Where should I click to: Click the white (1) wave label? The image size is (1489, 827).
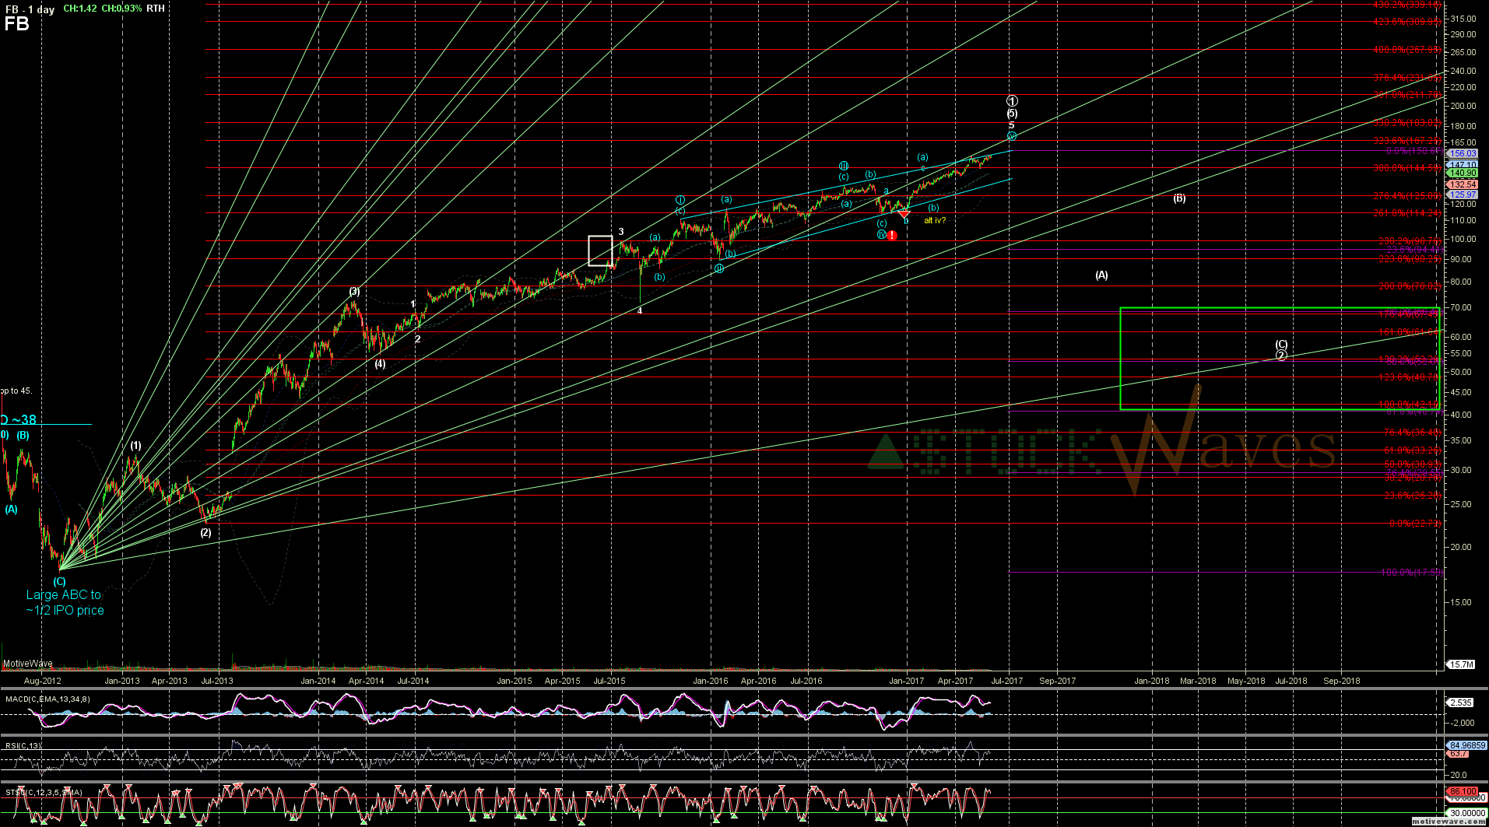click(x=135, y=446)
